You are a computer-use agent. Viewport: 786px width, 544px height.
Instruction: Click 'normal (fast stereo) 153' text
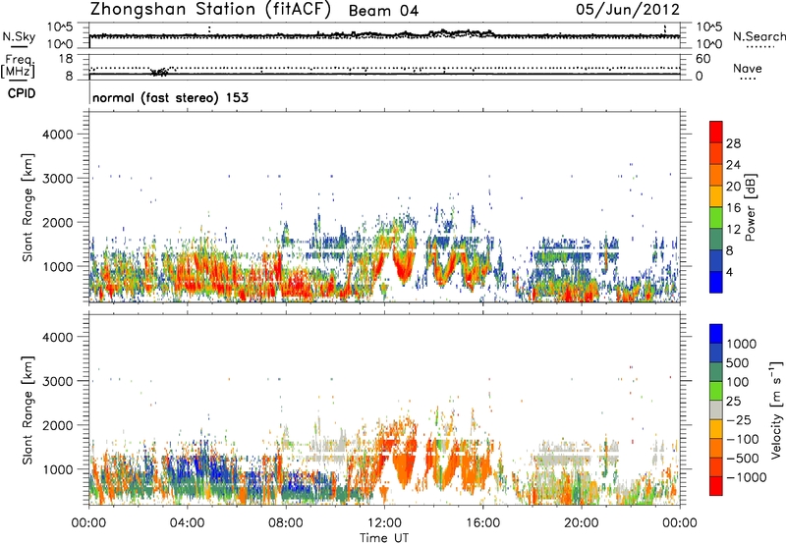click(x=170, y=97)
